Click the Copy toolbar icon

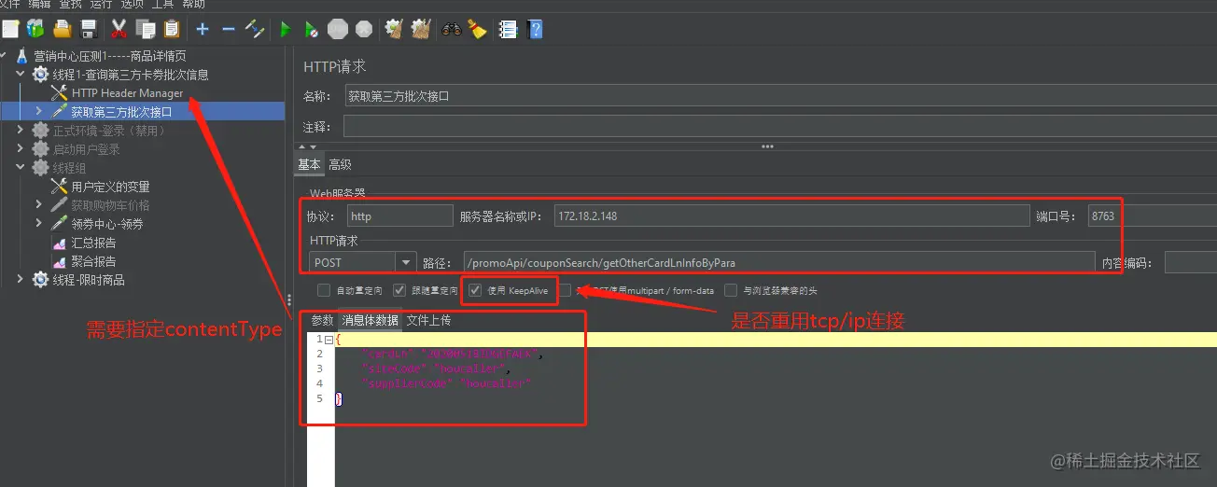(x=146, y=29)
